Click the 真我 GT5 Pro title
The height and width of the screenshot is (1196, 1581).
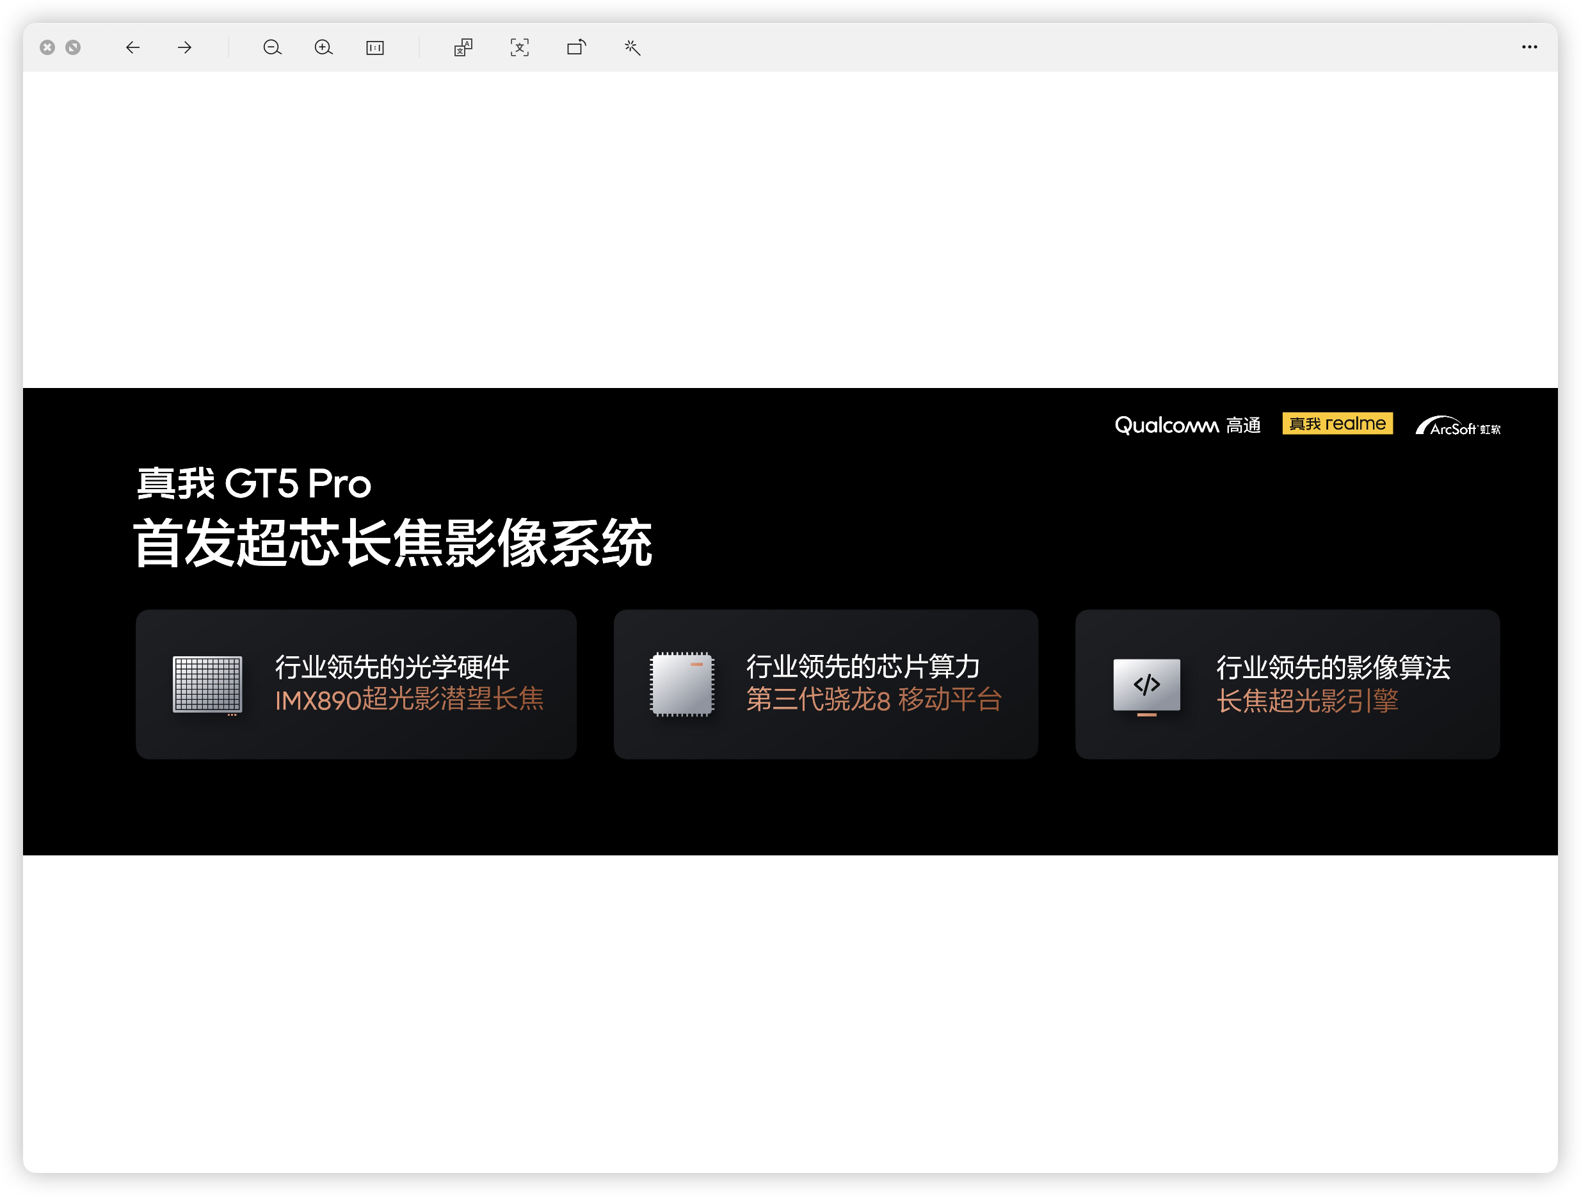[255, 484]
